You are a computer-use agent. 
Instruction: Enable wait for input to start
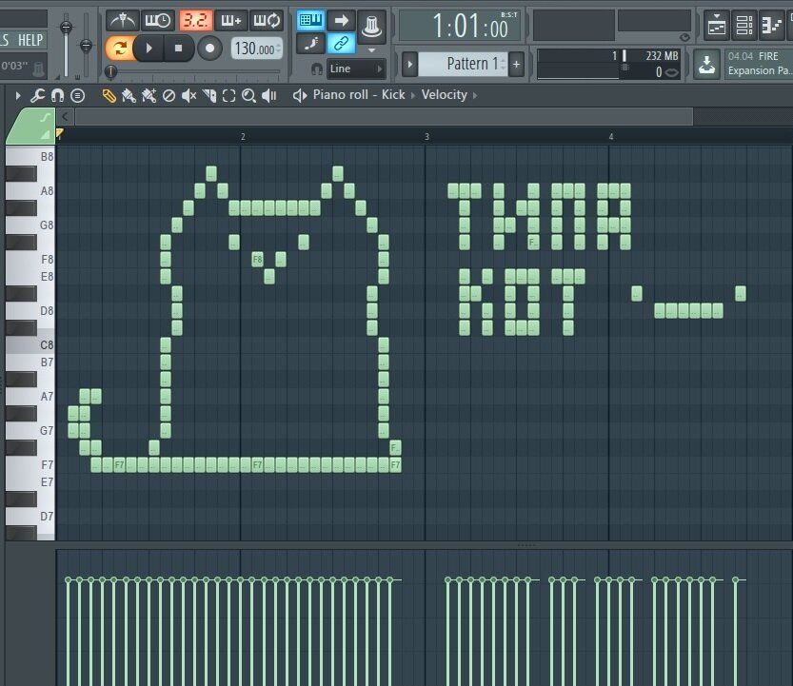(x=157, y=21)
